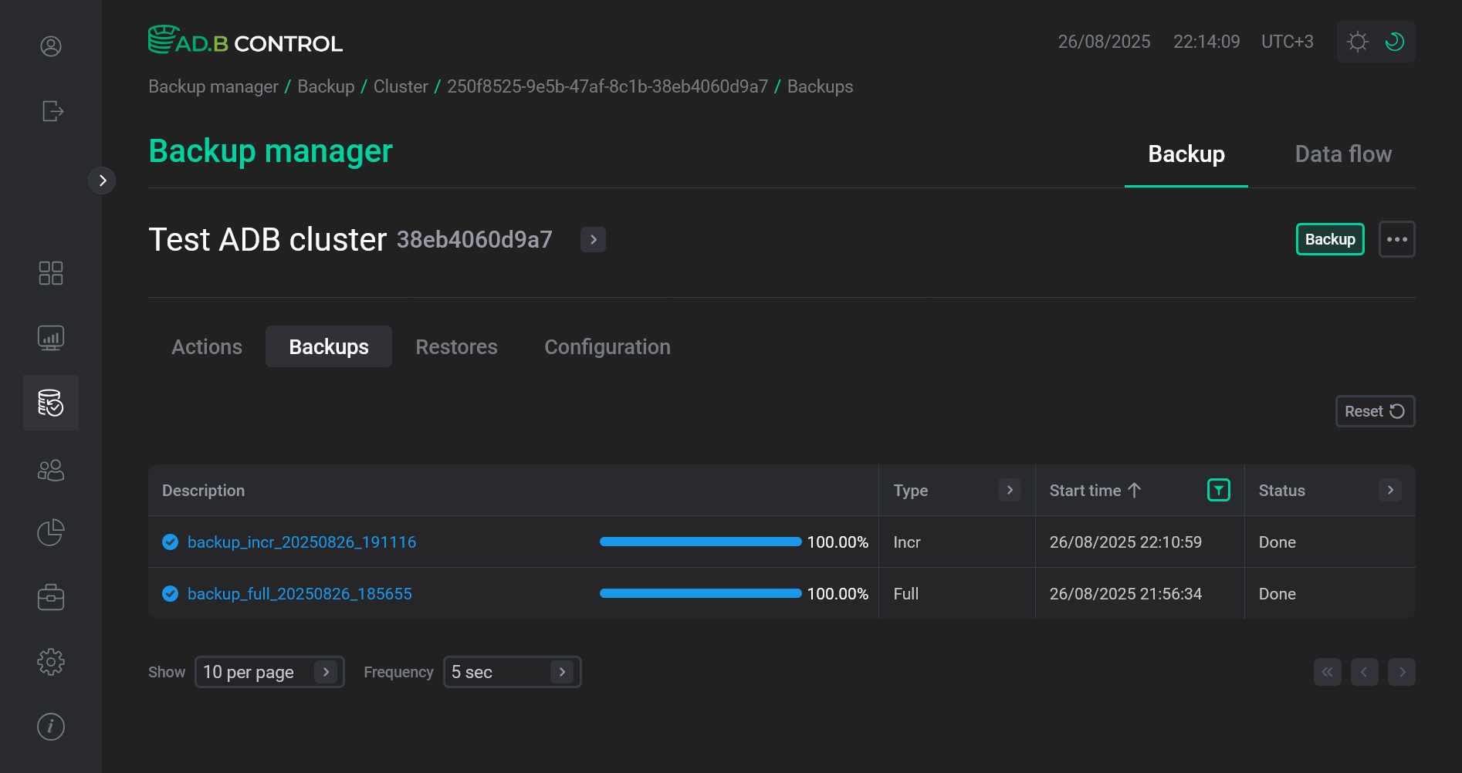1462x773 pixels.
Task: Open the dashboard grid icon
Action: click(x=51, y=273)
